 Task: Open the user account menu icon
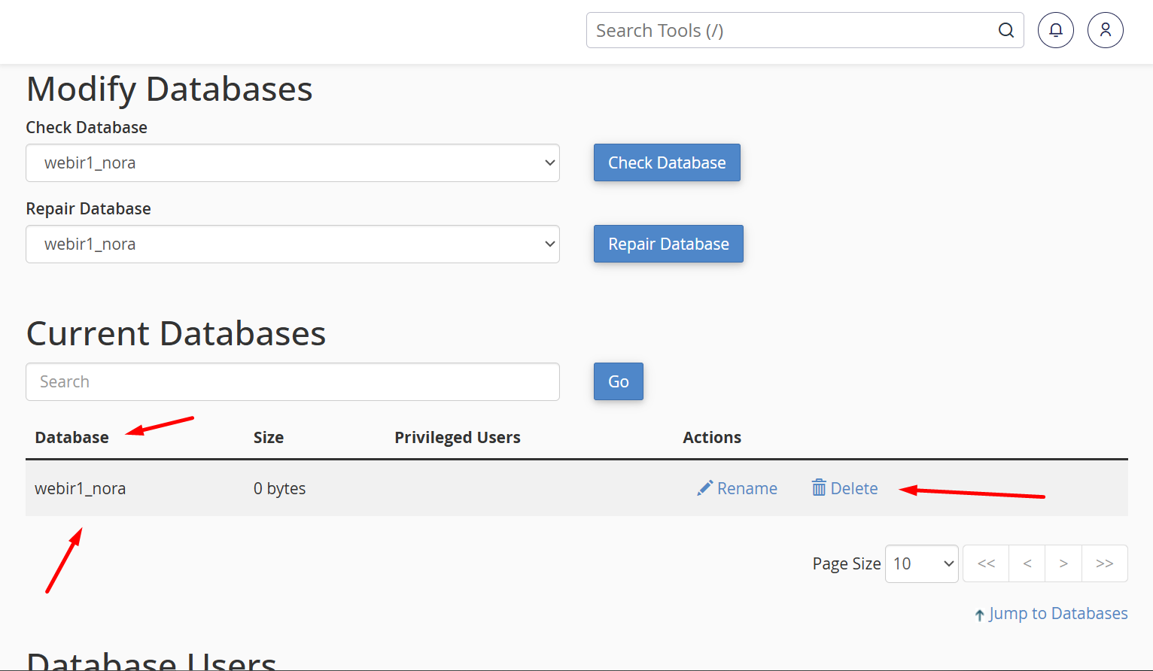(x=1105, y=30)
